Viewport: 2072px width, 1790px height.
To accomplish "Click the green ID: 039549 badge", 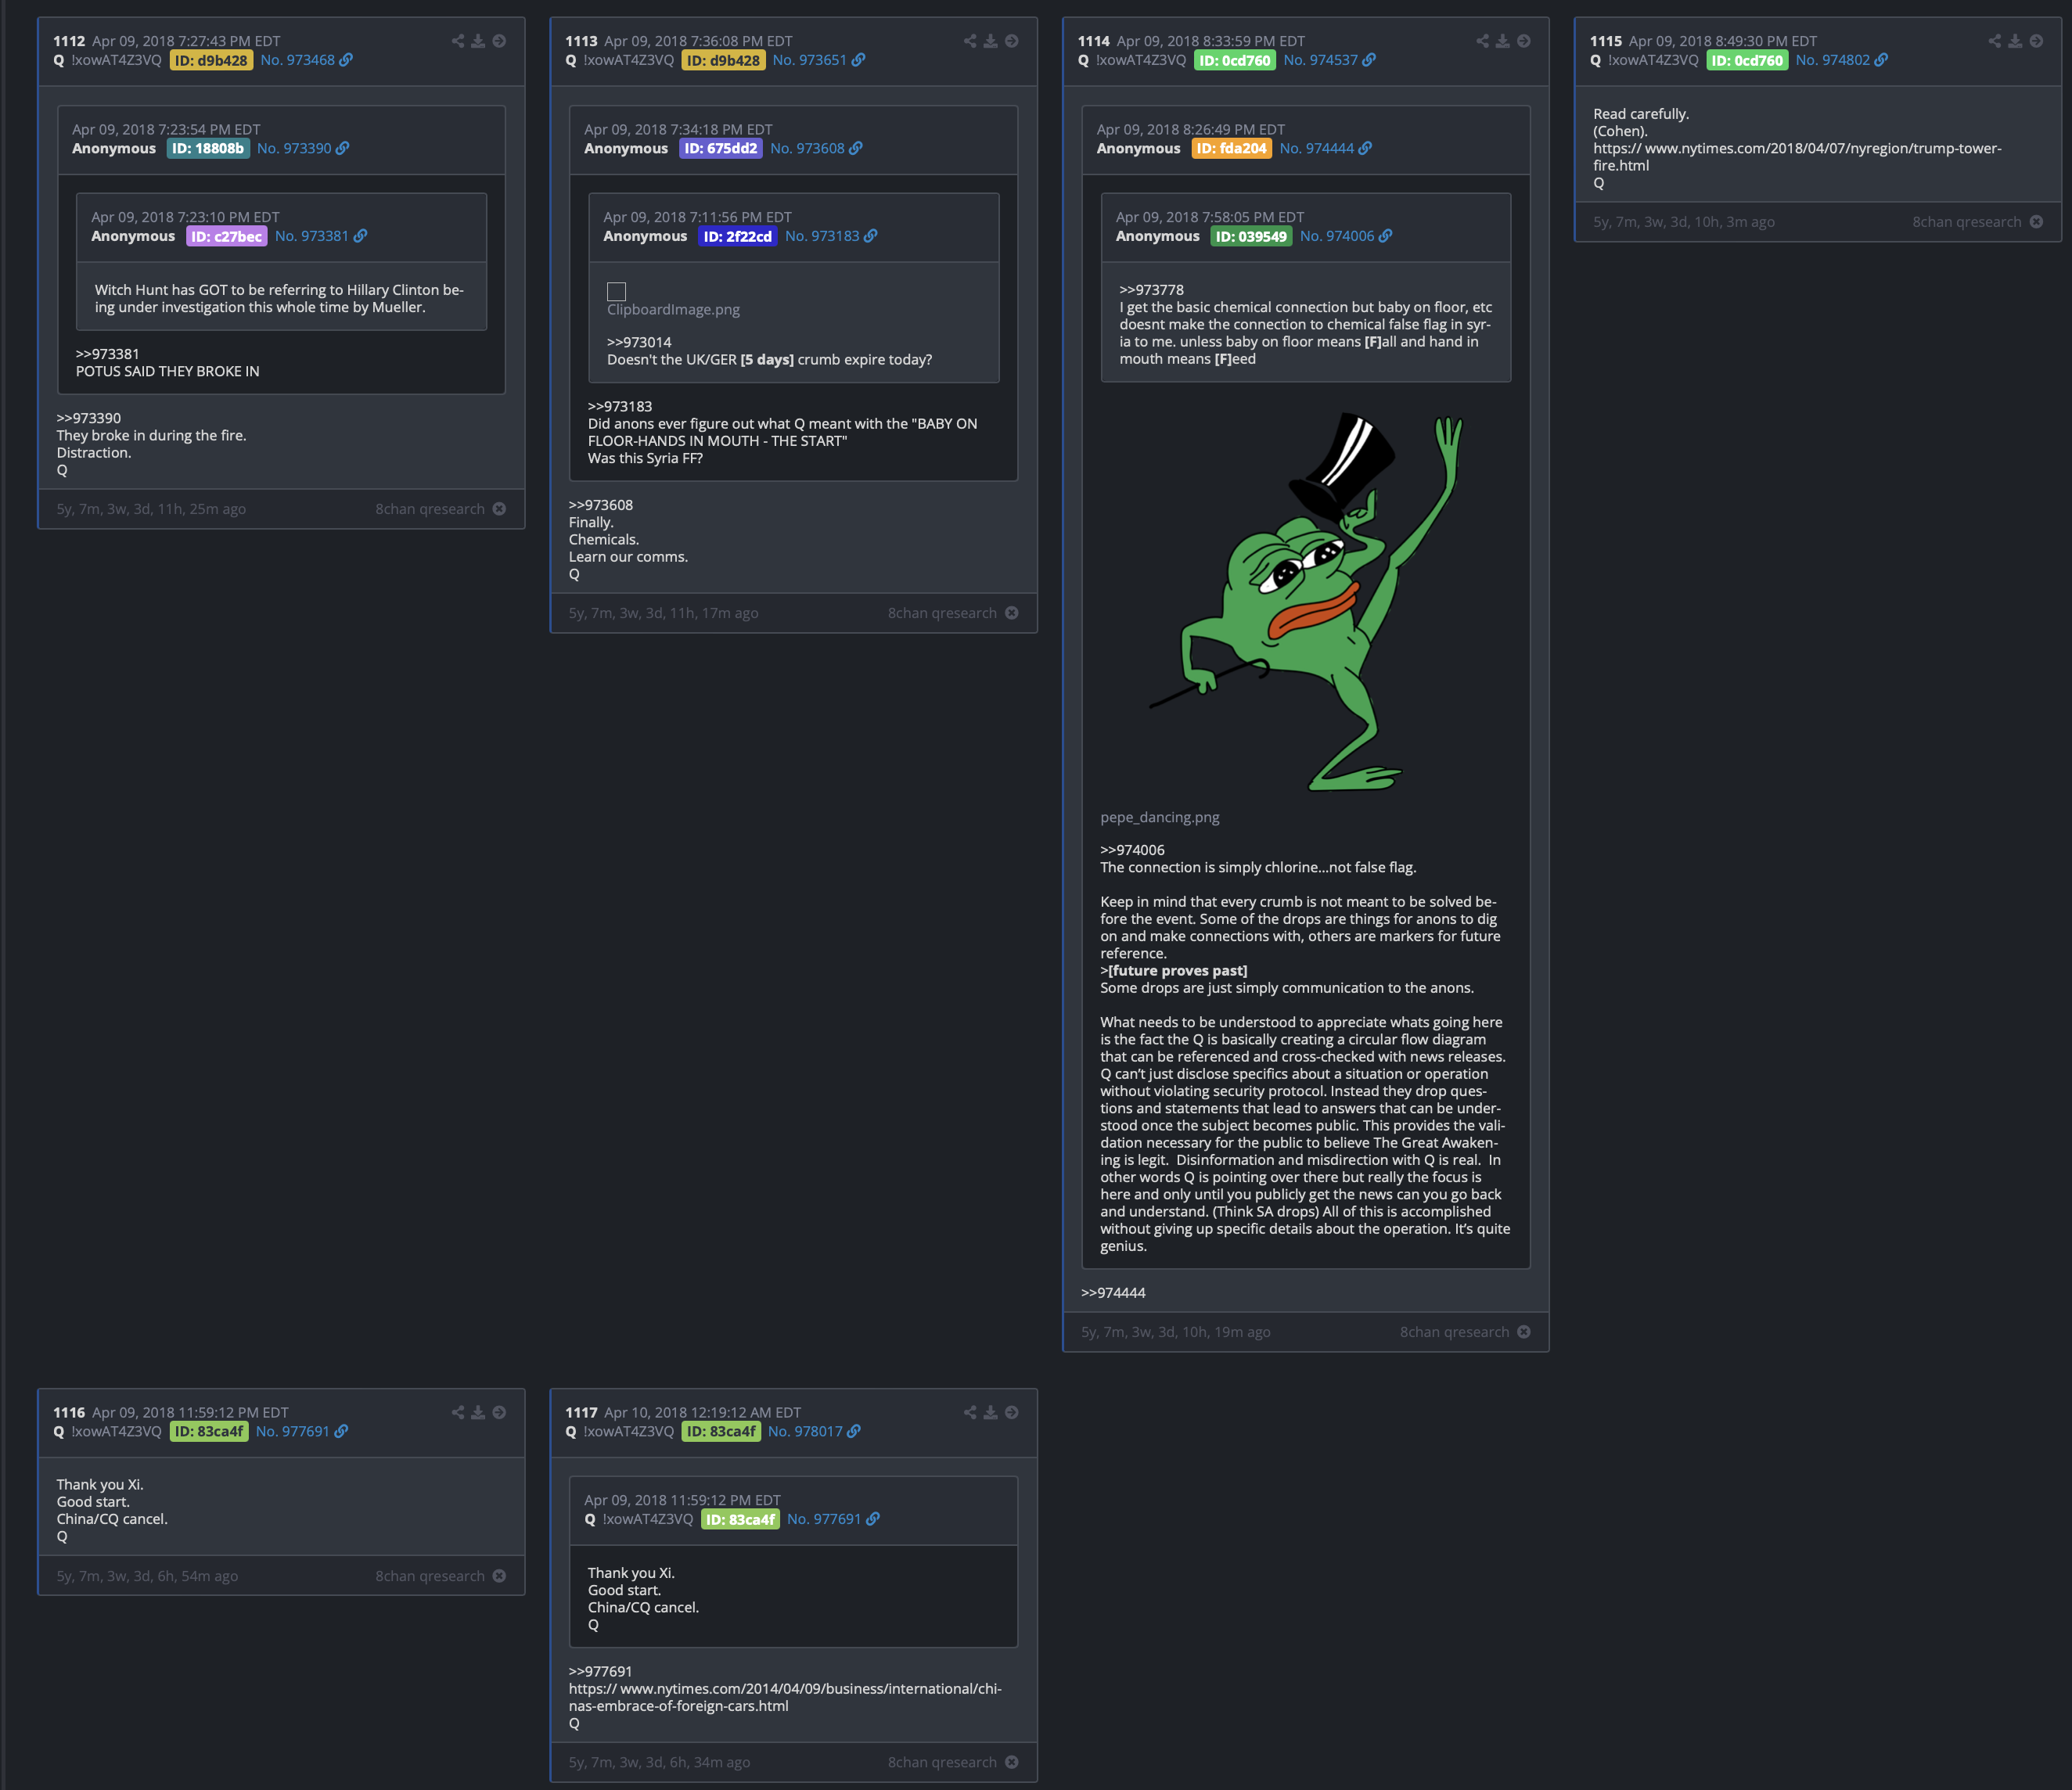I will 1251,236.
